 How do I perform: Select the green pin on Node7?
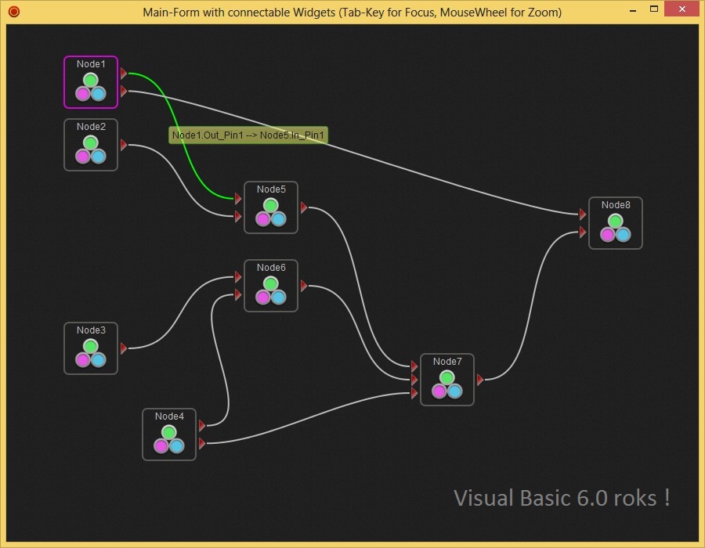446,377
